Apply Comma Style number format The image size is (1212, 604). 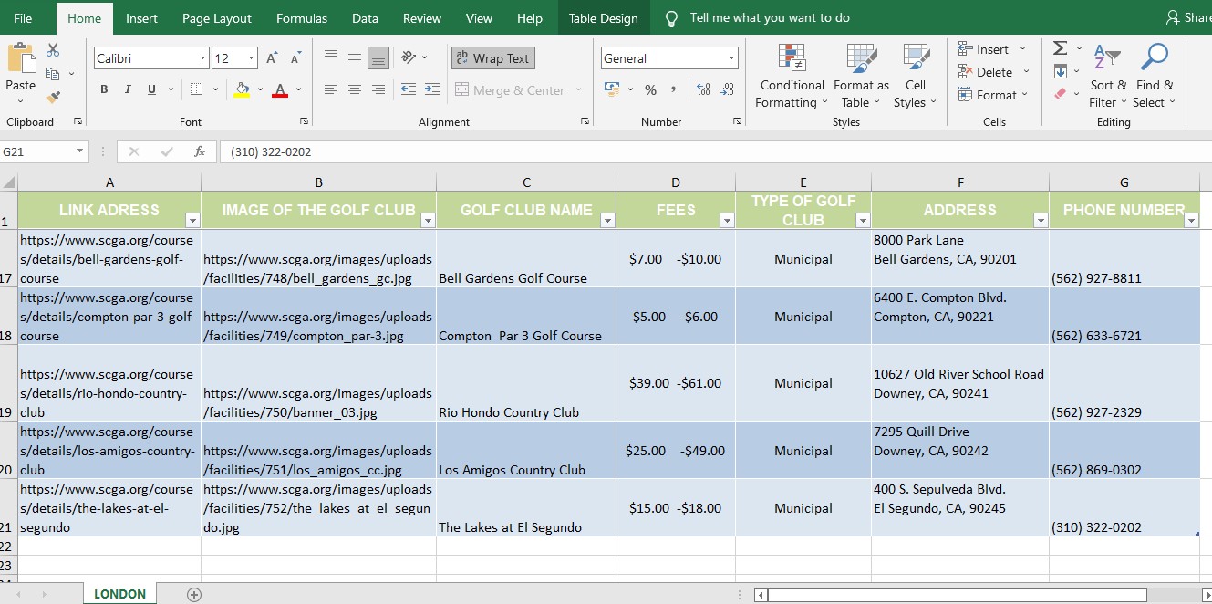(673, 89)
